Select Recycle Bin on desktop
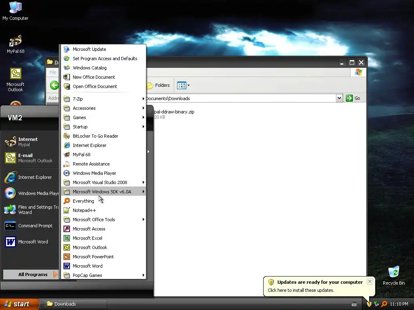Viewport: 414px width, 310px height. 394,275
